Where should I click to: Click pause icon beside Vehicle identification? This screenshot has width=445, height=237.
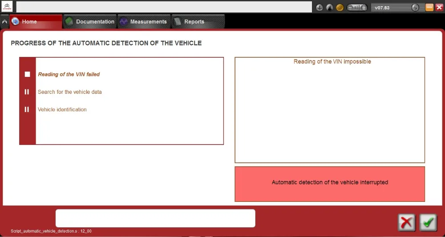click(27, 109)
